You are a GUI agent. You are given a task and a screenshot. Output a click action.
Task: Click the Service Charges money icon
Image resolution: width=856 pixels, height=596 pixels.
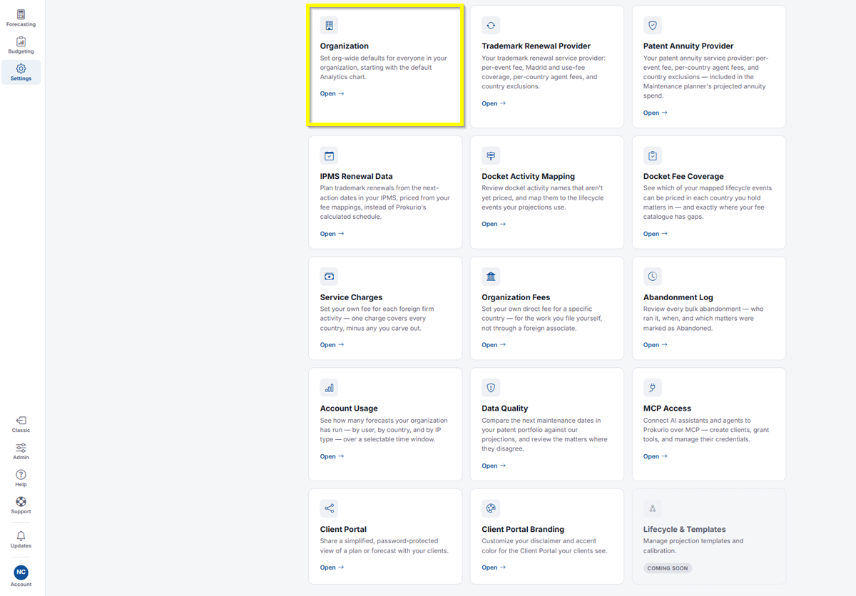(329, 277)
